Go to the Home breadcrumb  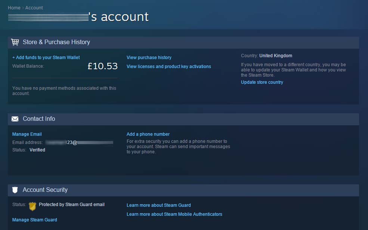pyautogui.click(x=14, y=8)
